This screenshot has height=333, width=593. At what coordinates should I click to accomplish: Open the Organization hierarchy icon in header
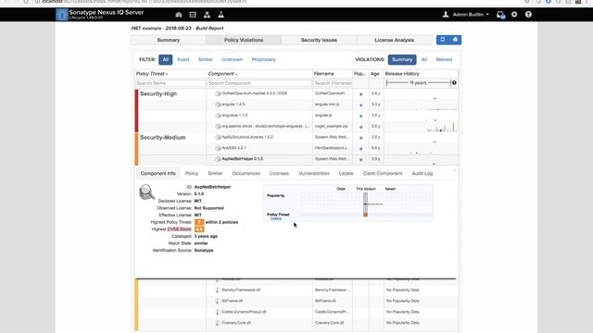tap(207, 15)
